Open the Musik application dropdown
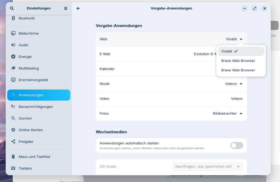 234,84
